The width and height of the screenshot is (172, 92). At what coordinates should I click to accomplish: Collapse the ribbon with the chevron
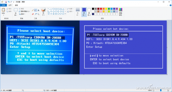click(168, 5)
